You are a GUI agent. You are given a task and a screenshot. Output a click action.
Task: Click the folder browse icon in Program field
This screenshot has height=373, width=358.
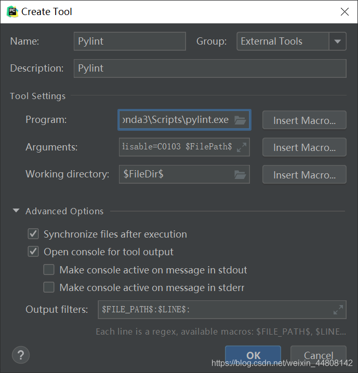pyautogui.click(x=240, y=120)
